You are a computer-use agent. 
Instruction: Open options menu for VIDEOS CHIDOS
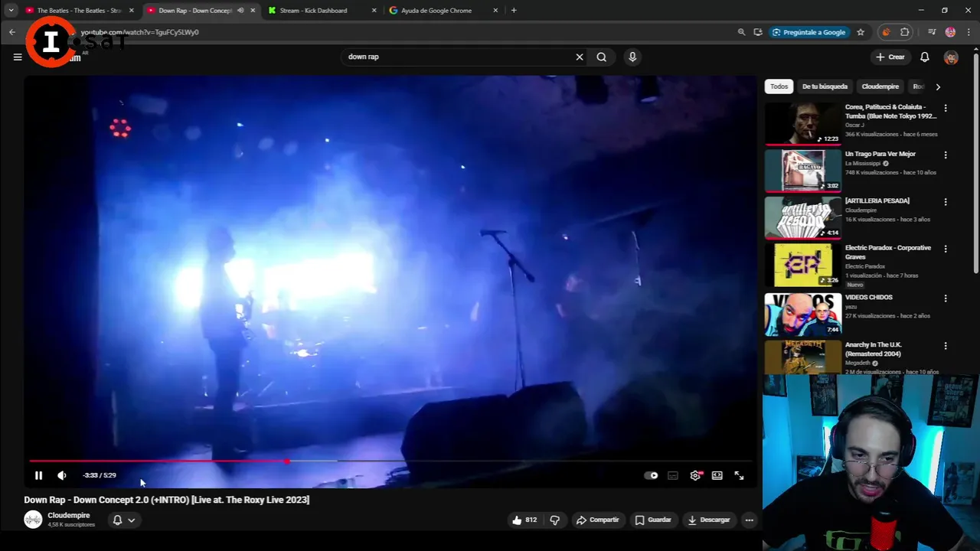pyautogui.click(x=946, y=298)
